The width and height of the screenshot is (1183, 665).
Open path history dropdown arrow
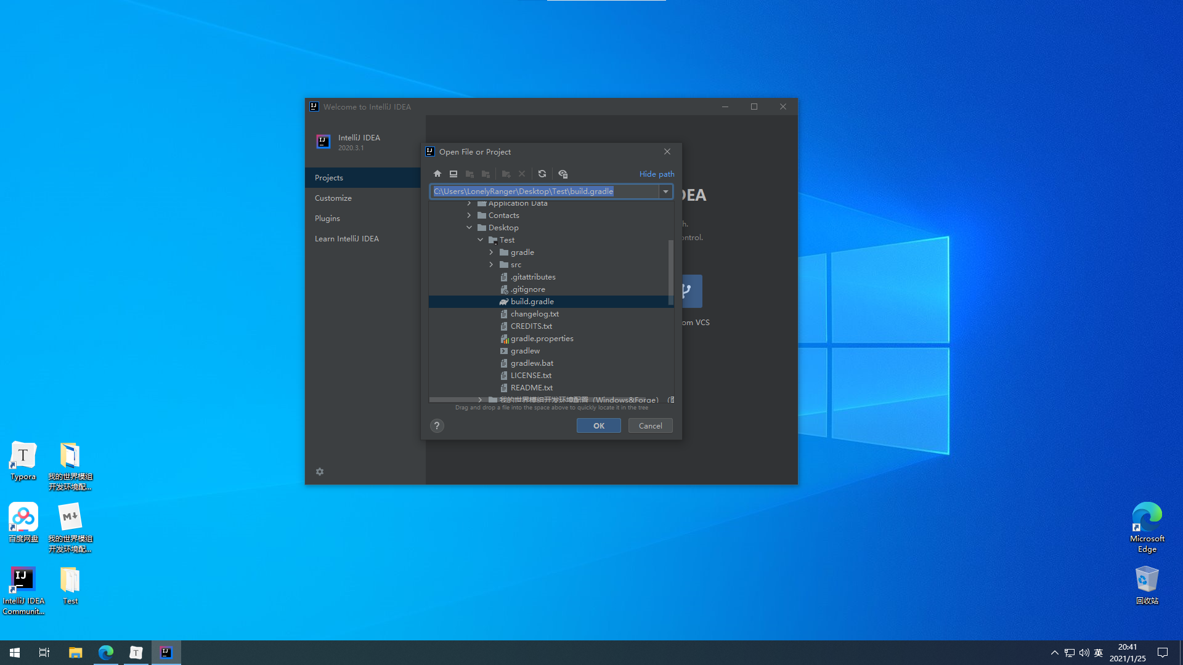(x=665, y=191)
